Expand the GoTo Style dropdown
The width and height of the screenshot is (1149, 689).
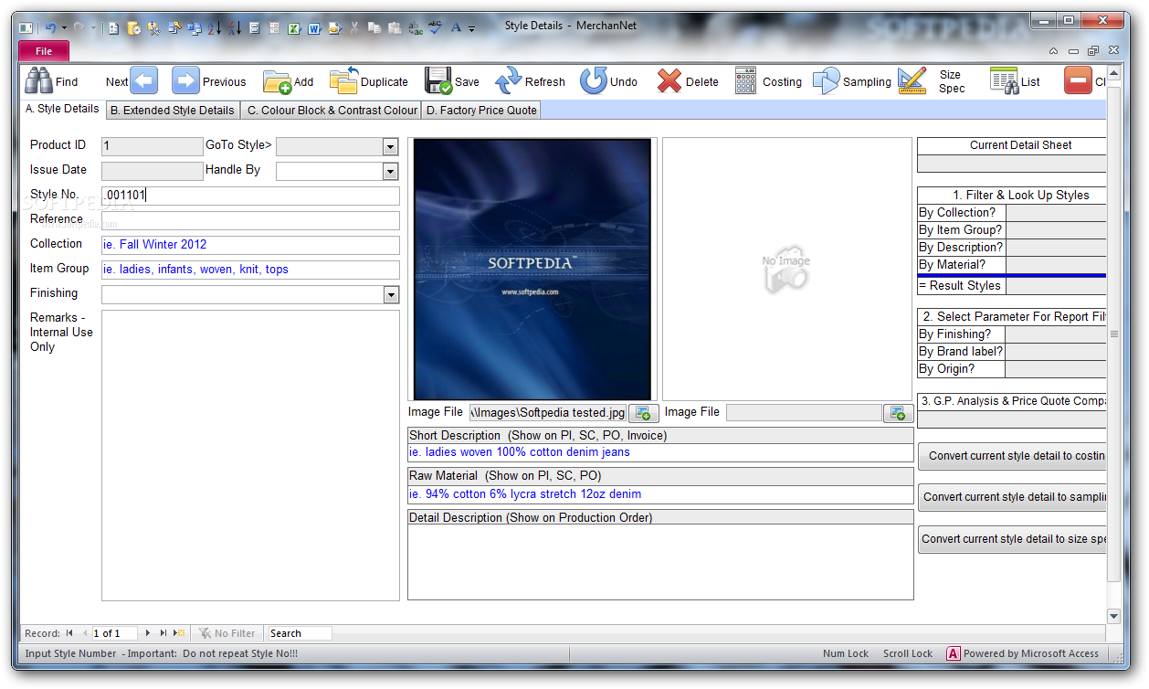pos(390,146)
